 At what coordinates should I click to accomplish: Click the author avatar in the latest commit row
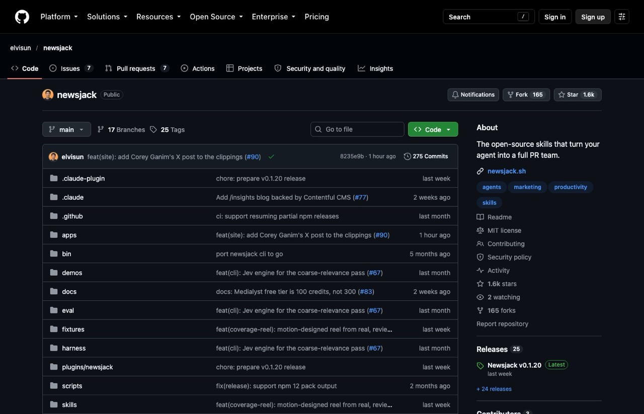tap(53, 156)
